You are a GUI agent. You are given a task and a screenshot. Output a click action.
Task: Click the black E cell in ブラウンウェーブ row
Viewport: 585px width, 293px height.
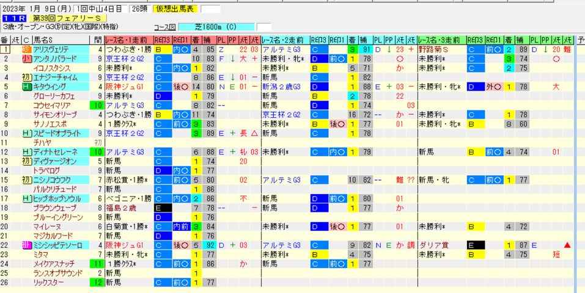(163, 208)
